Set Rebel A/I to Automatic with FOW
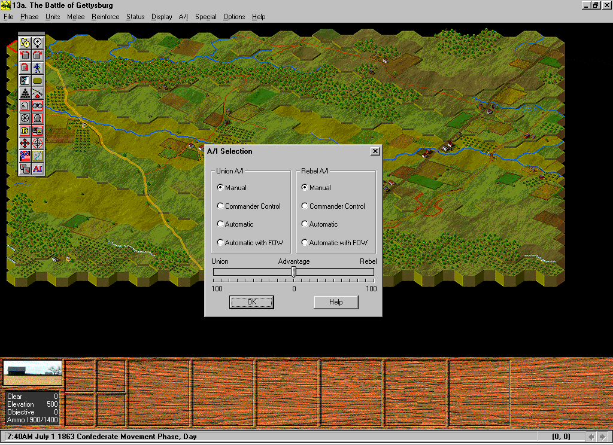This screenshot has height=445, width=613. click(x=305, y=243)
